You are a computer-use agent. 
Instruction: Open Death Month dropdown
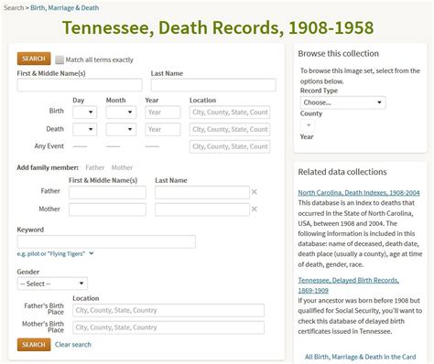coord(121,129)
